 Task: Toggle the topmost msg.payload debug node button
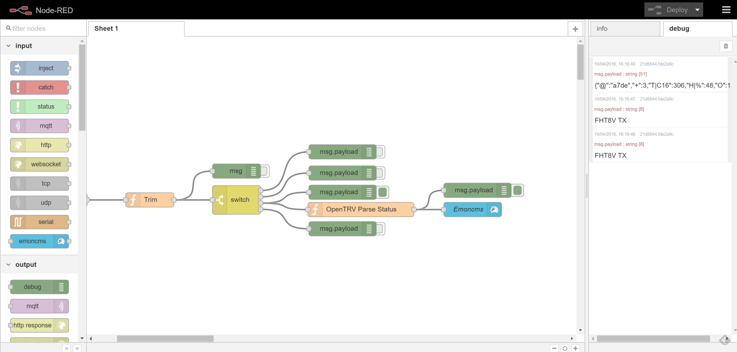pyautogui.click(x=380, y=152)
